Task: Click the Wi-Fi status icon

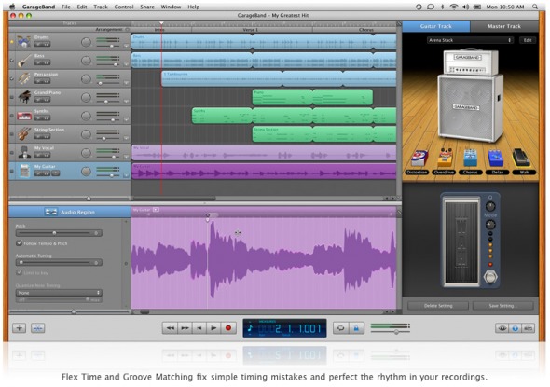Action: click(x=454, y=7)
